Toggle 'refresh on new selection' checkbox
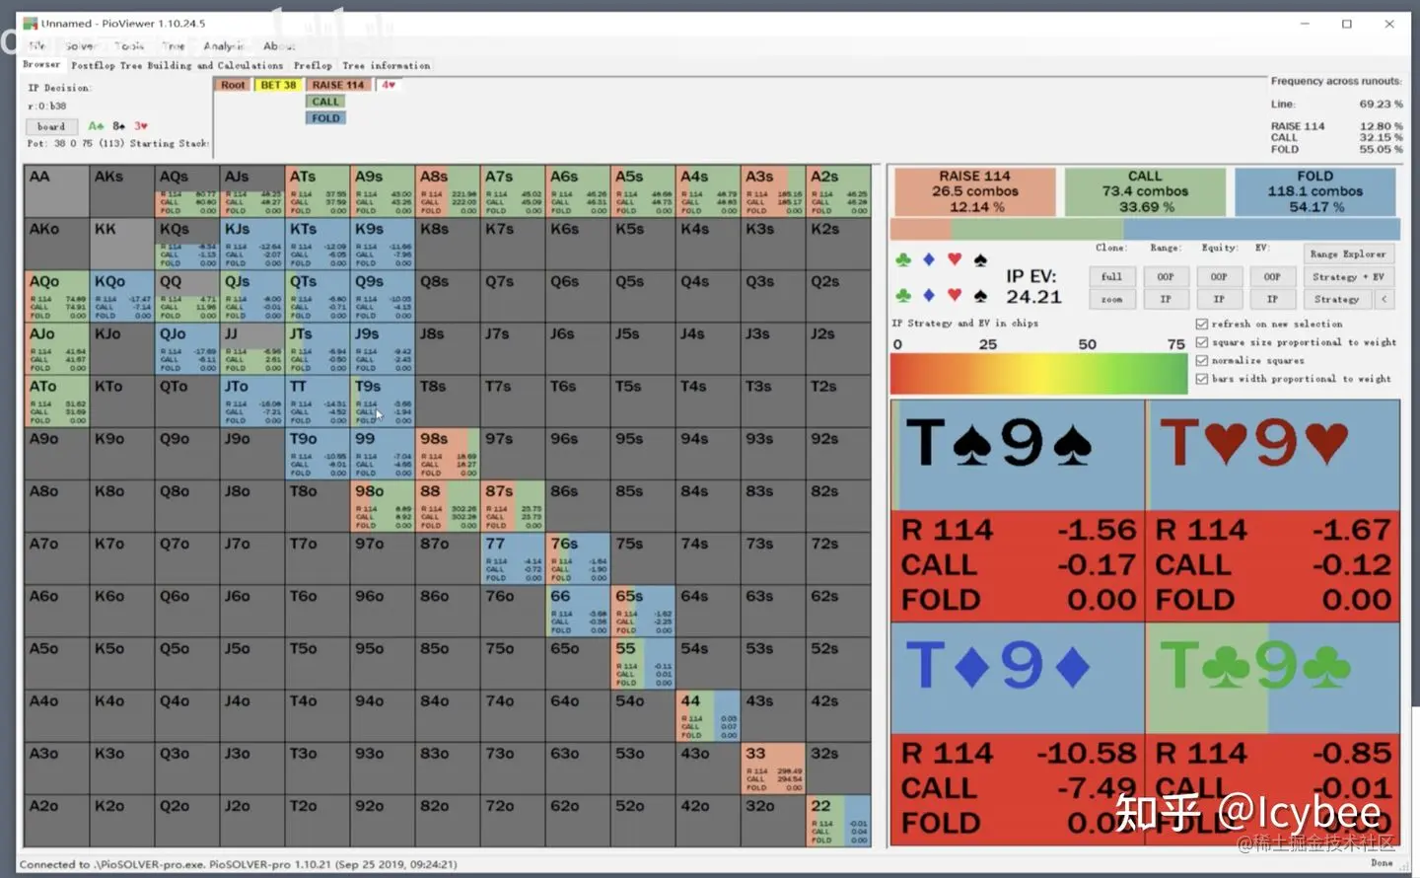 [1202, 324]
